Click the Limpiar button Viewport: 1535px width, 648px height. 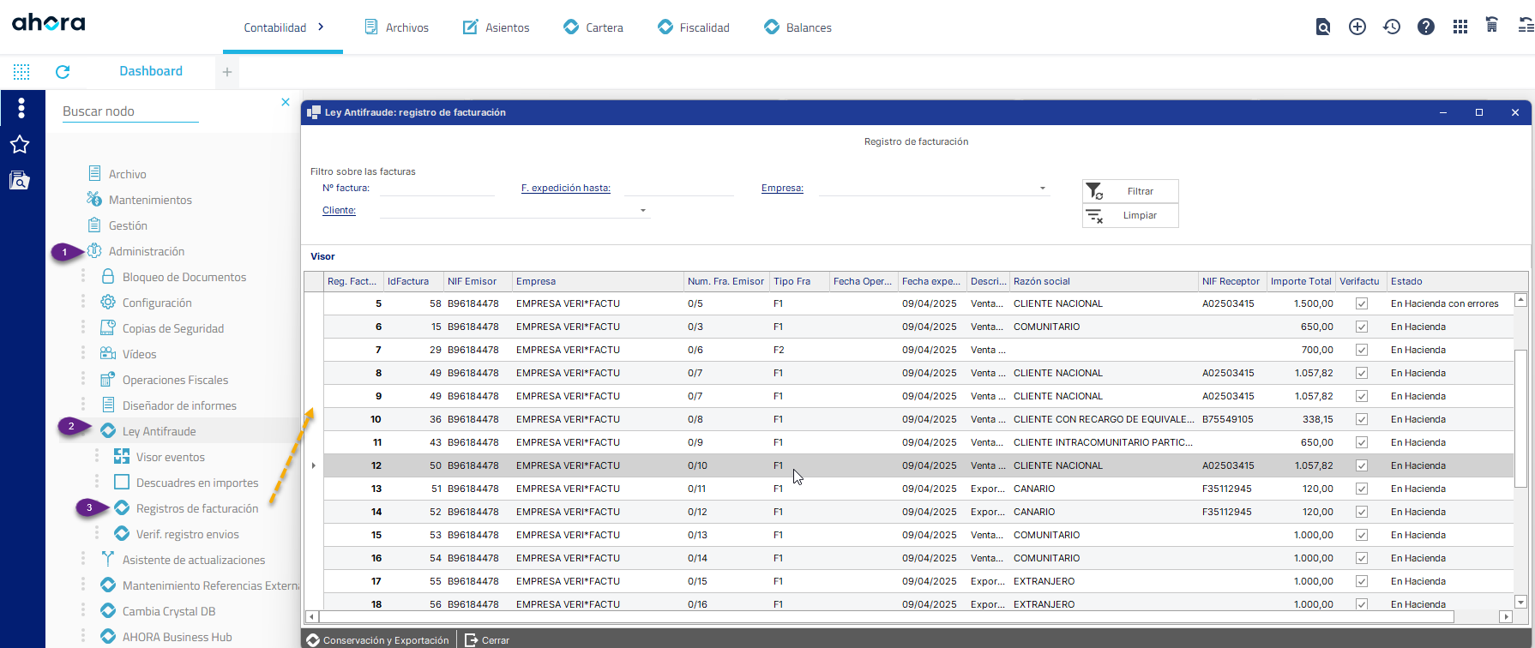[x=1130, y=215]
